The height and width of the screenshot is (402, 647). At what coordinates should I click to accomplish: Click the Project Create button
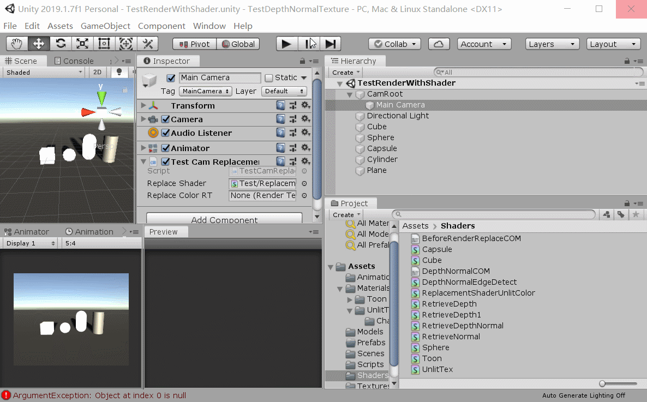[x=346, y=214]
